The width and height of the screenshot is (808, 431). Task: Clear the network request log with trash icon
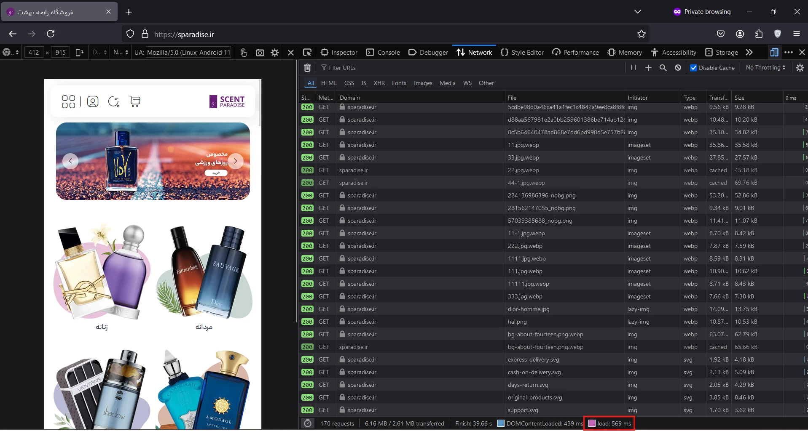tap(308, 68)
